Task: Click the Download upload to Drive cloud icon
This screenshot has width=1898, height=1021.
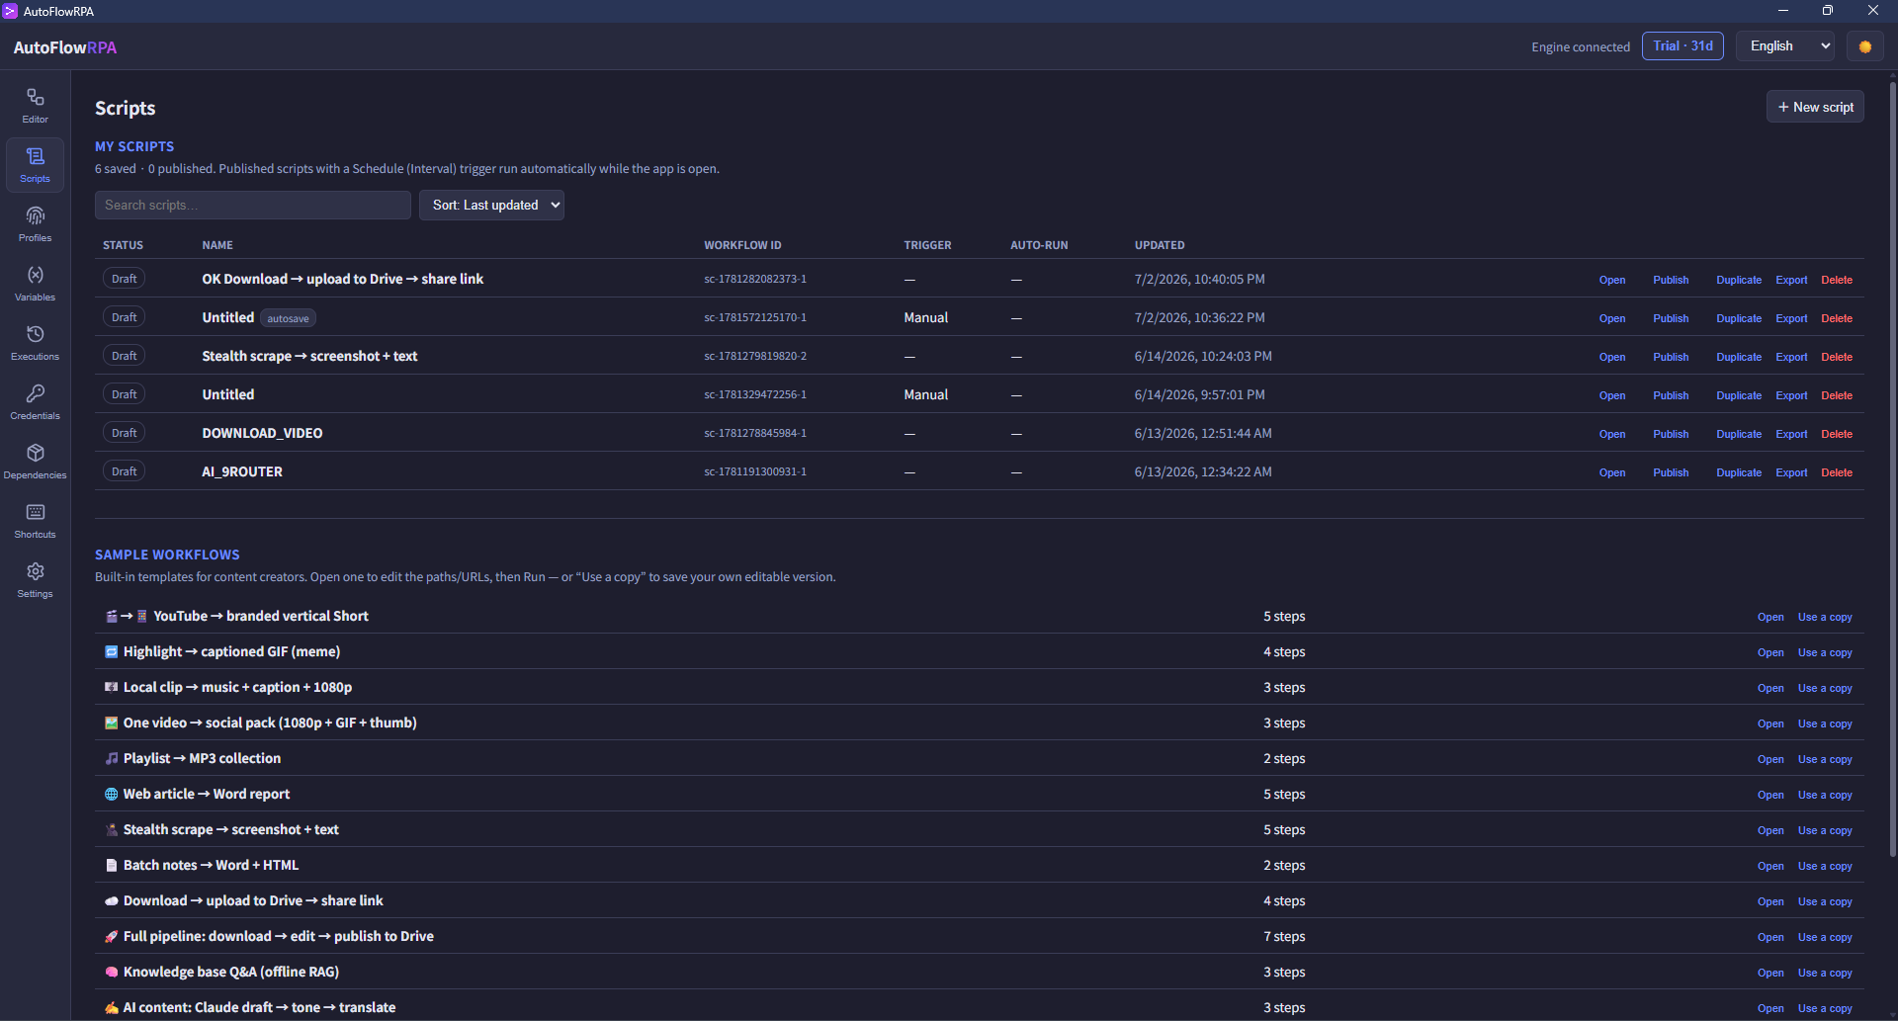Action: coord(112,900)
